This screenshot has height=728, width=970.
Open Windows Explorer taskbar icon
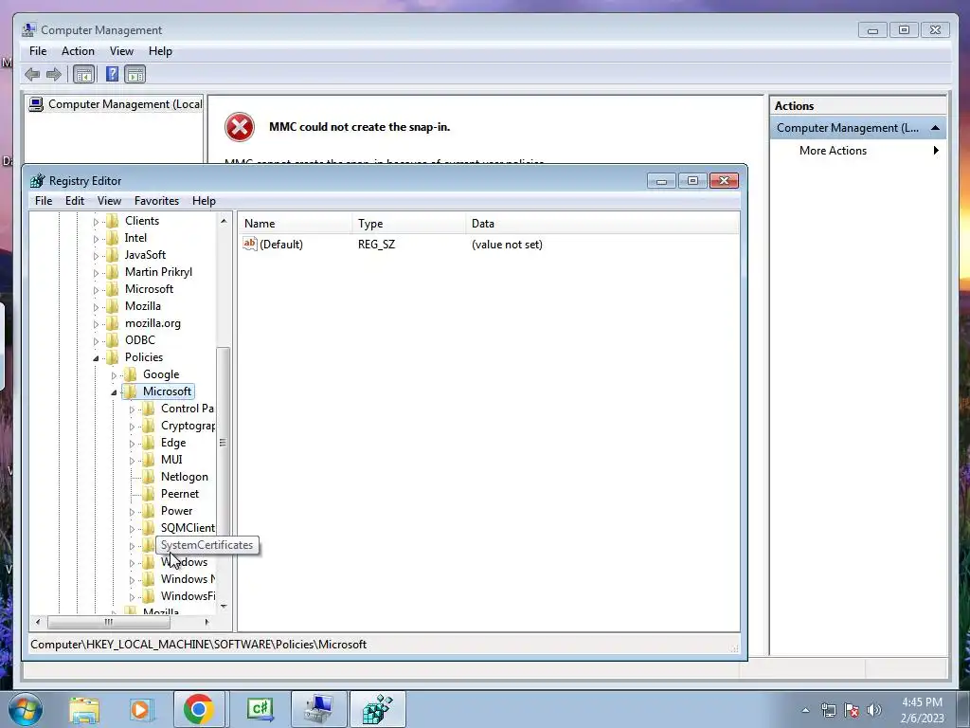pos(84,709)
